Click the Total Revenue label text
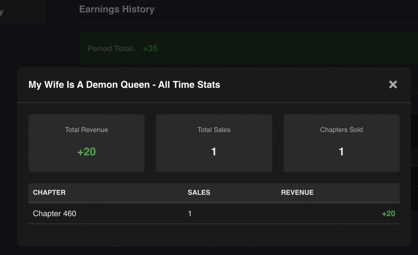The width and height of the screenshot is (418, 255). pyautogui.click(x=86, y=130)
